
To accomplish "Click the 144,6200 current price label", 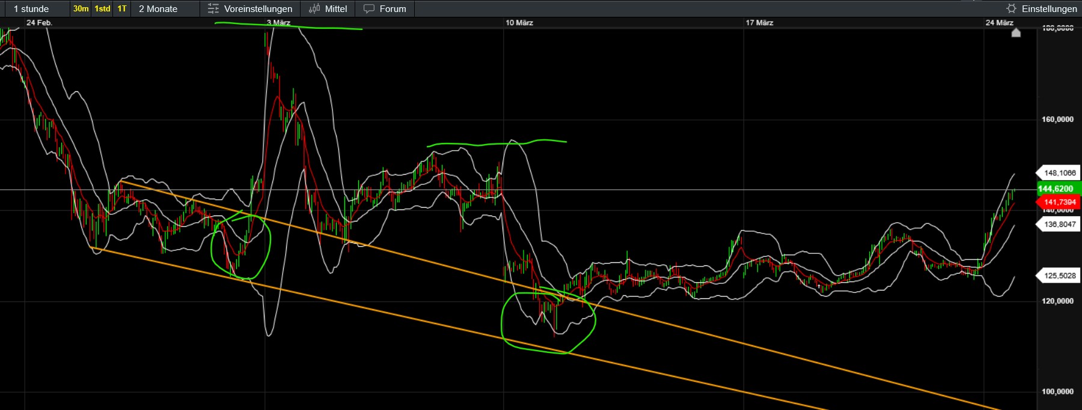I will [1059, 188].
